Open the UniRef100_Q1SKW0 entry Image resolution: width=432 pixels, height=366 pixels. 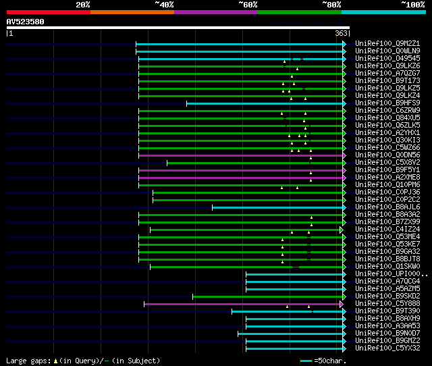(387, 267)
